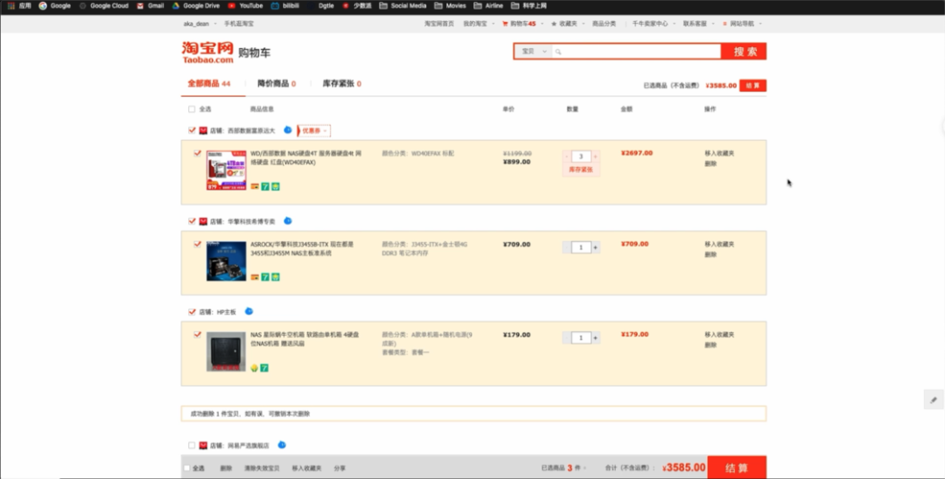Click 7-day return icon under WD hard drive
Viewport: 945px width, 479px height.
(x=265, y=186)
